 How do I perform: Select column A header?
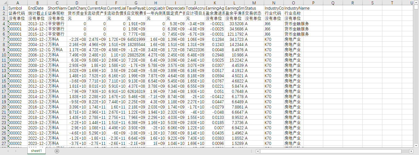coord(18,3)
